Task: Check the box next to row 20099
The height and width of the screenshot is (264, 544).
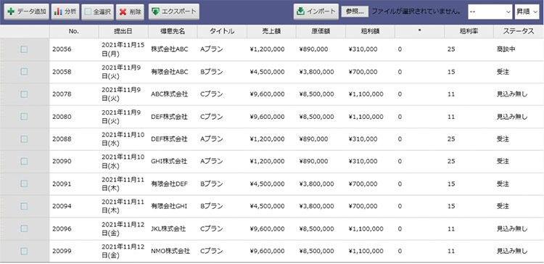Action: click(x=24, y=251)
